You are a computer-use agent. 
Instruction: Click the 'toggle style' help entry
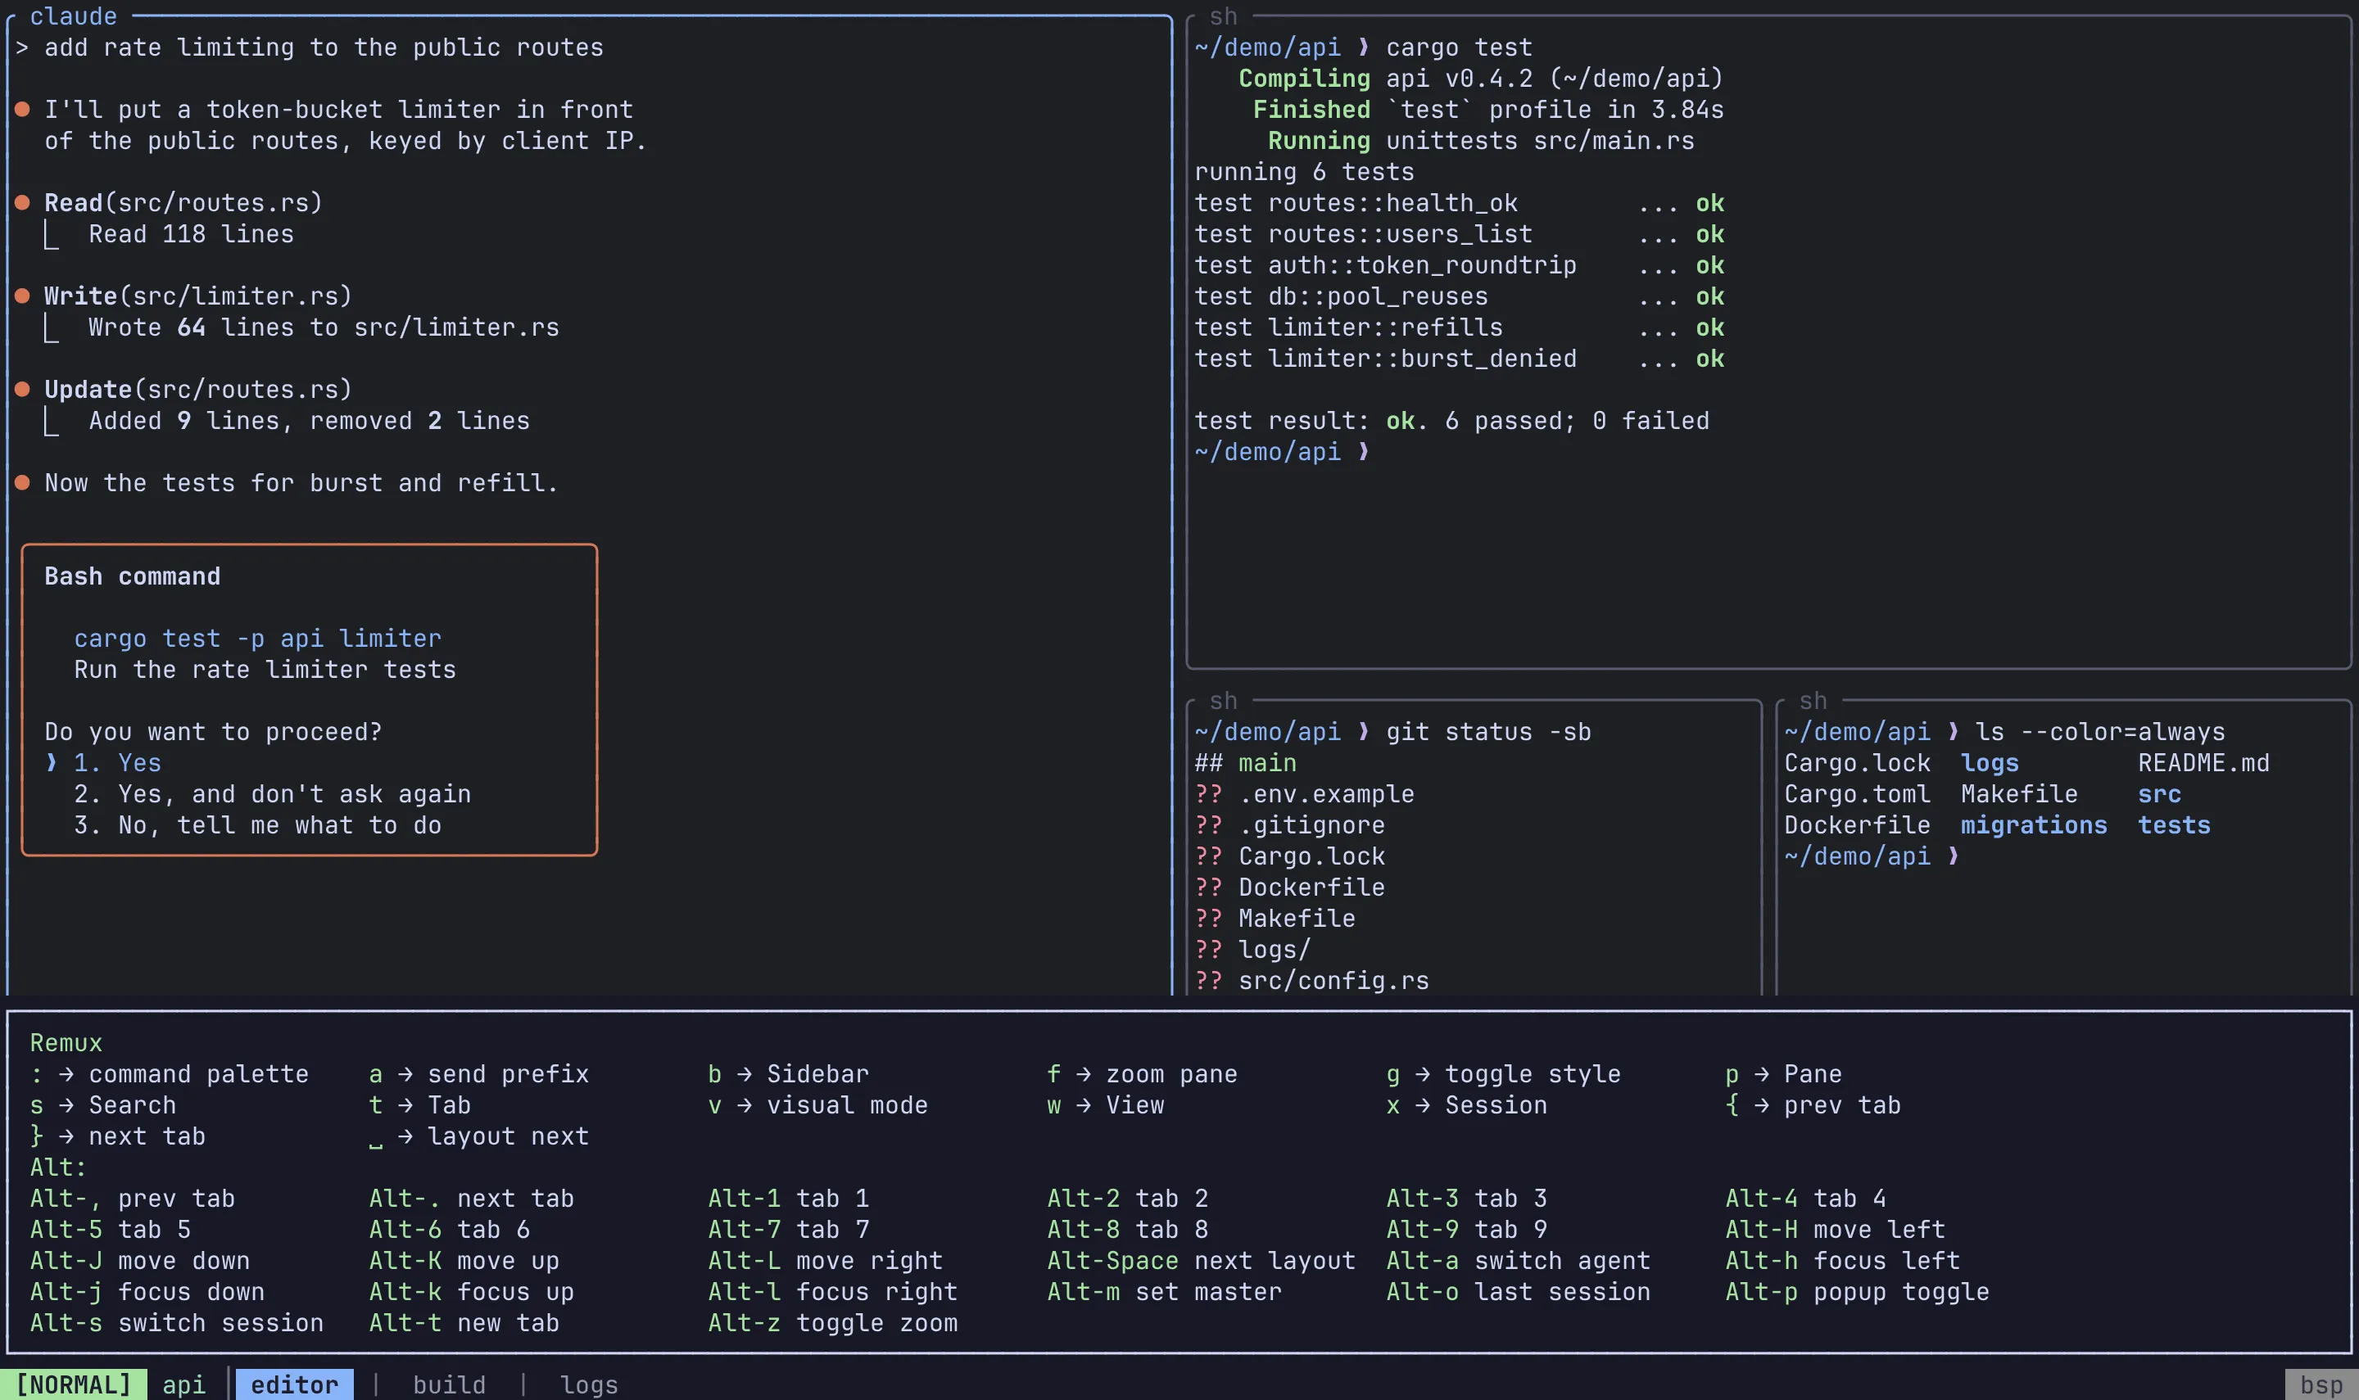(1503, 1074)
